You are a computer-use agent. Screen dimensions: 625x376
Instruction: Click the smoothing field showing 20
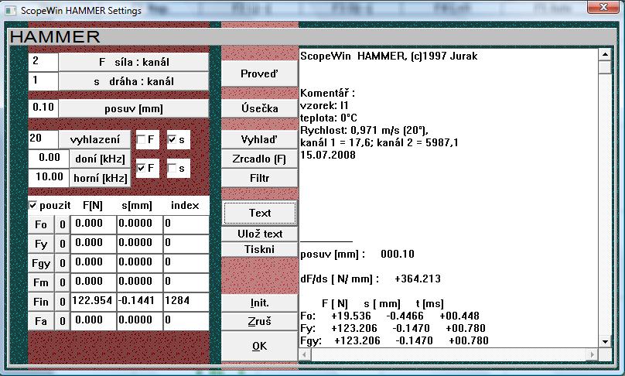pos(43,139)
